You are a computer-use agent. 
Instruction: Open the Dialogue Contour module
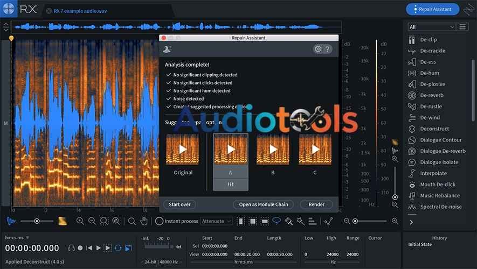point(440,140)
